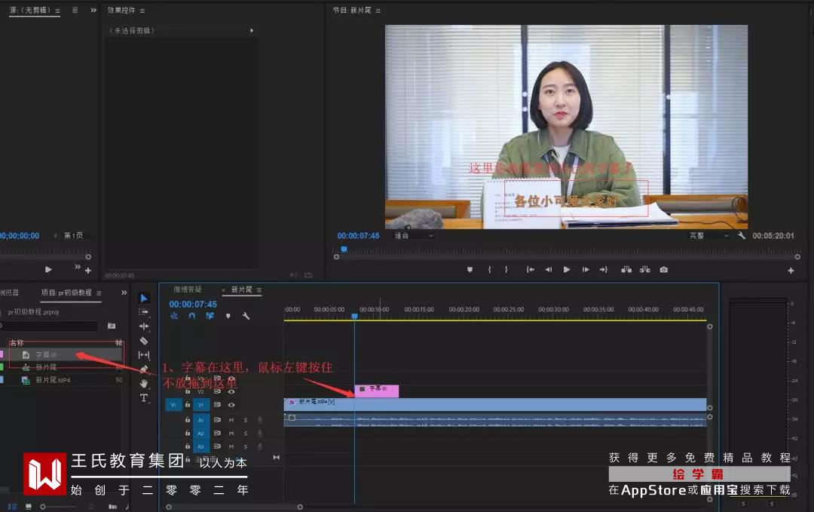This screenshot has width=814, height=512.
Task: Open the project panel search bin icon
Action: (x=112, y=326)
